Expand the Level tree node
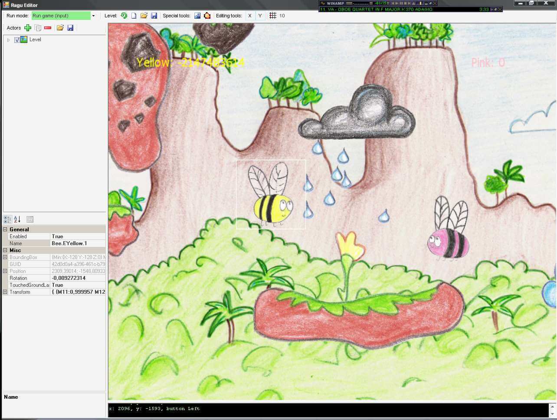557x420 pixels. tap(8, 39)
